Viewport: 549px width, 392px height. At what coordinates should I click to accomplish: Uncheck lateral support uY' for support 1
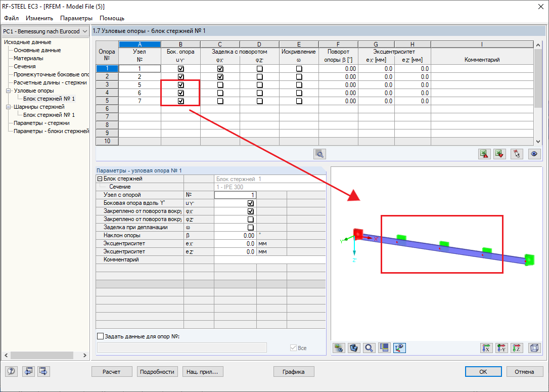click(x=180, y=69)
